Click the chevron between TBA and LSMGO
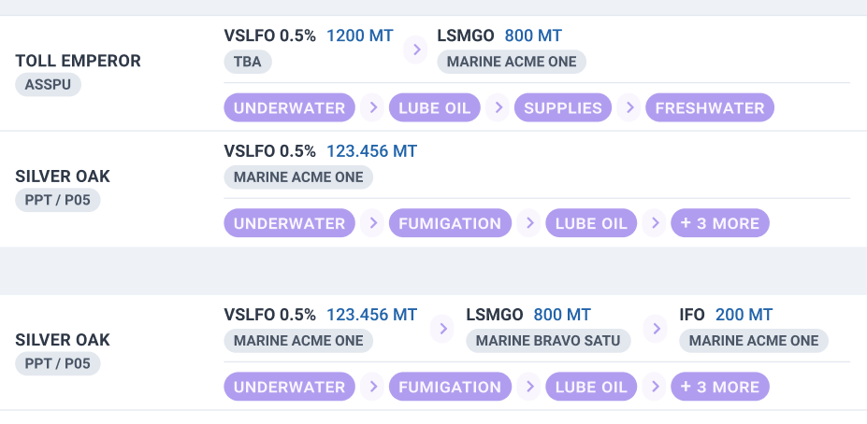The image size is (867, 424). point(414,49)
